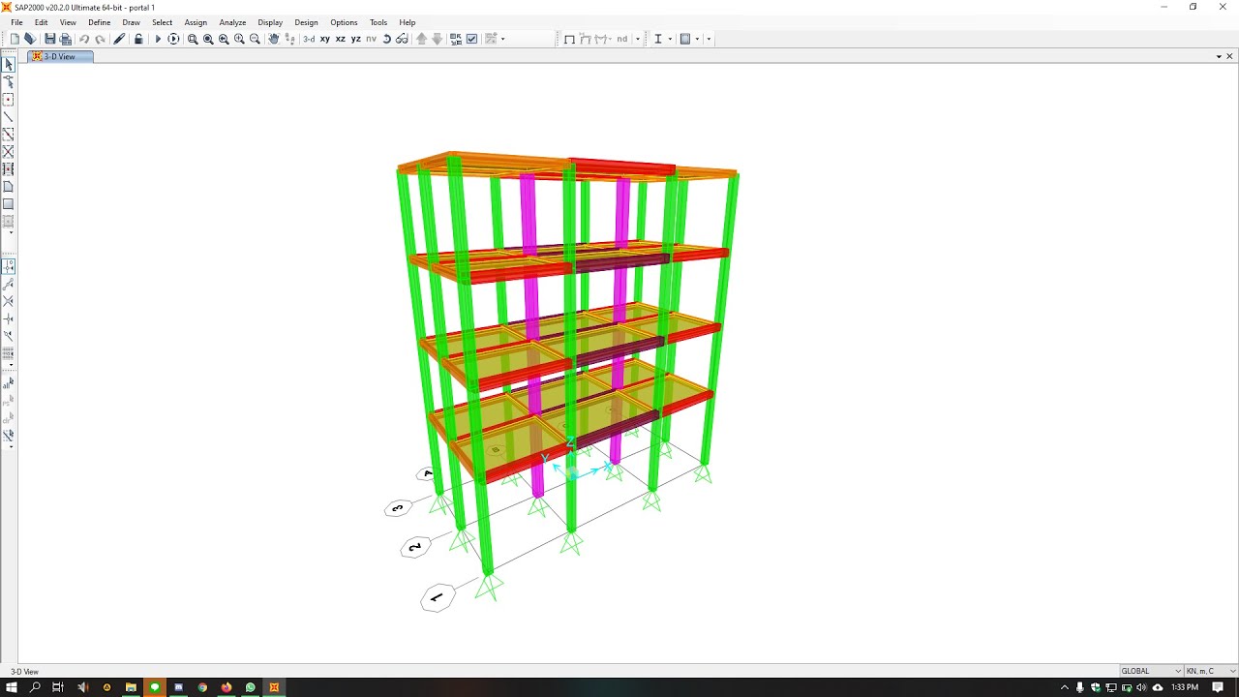1239x697 pixels.
Task: Open the Design menu
Action: pyautogui.click(x=306, y=22)
